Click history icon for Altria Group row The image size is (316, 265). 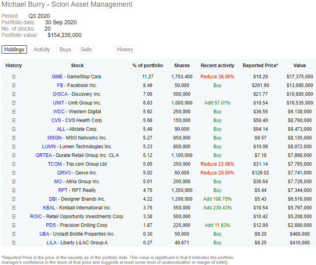pos(13,182)
